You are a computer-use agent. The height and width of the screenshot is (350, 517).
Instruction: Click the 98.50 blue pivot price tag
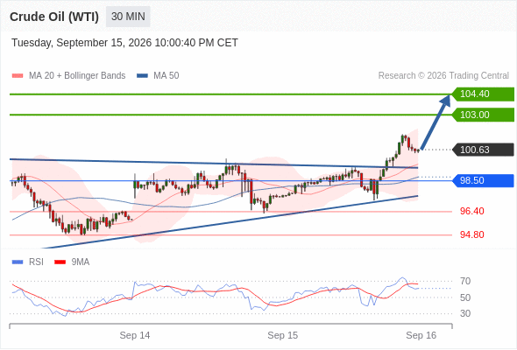(x=483, y=180)
